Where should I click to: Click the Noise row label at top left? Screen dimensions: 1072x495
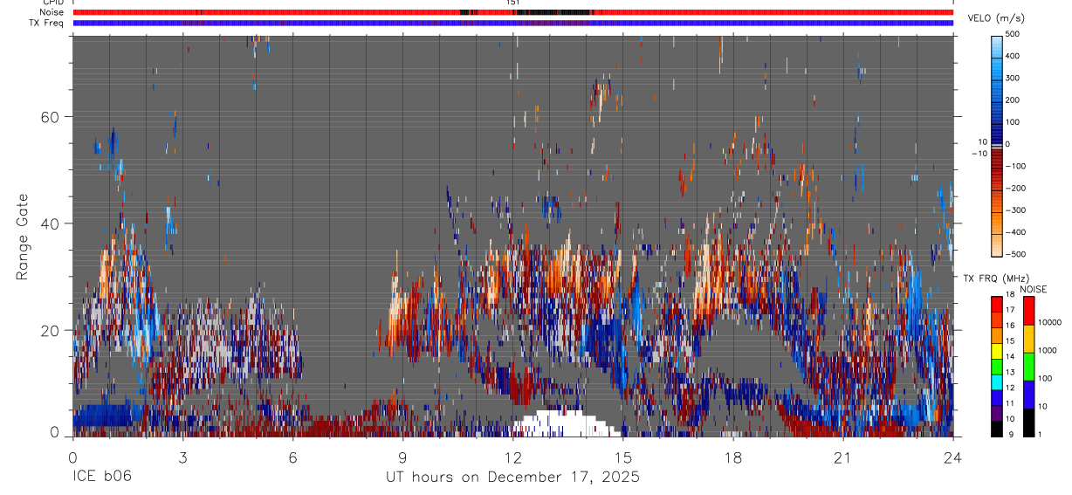pos(52,12)
